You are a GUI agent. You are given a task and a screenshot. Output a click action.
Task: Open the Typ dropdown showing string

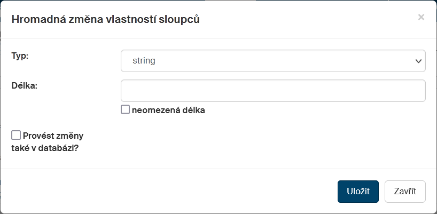[273, 61]
